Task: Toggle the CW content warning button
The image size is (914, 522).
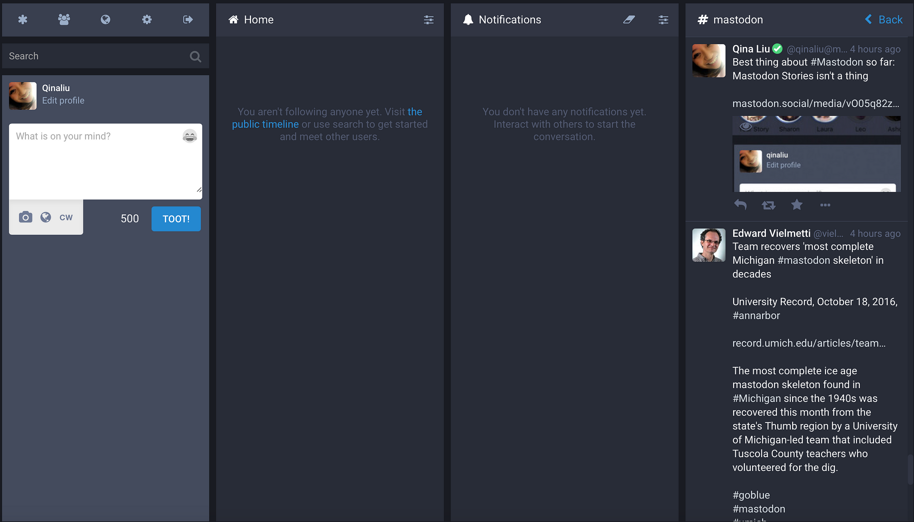Action: [65, 217]
